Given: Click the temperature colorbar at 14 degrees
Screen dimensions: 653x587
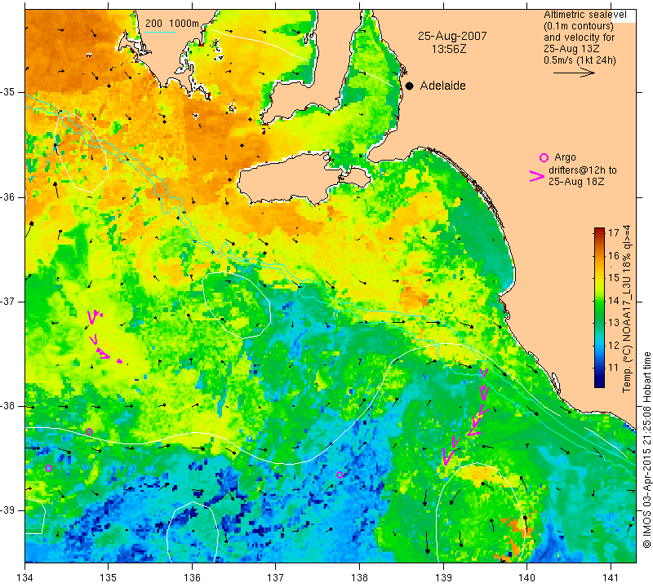Looking at the screenshot, I should tap(599, 300).
